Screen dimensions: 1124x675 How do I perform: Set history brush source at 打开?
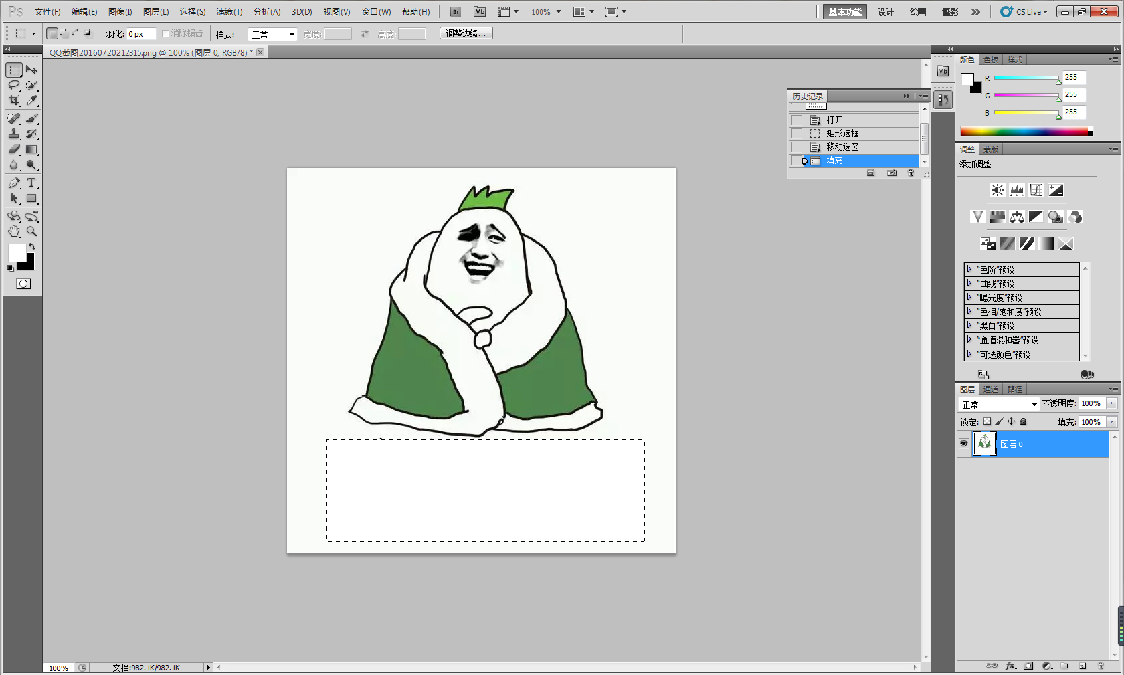pos(796,120)
